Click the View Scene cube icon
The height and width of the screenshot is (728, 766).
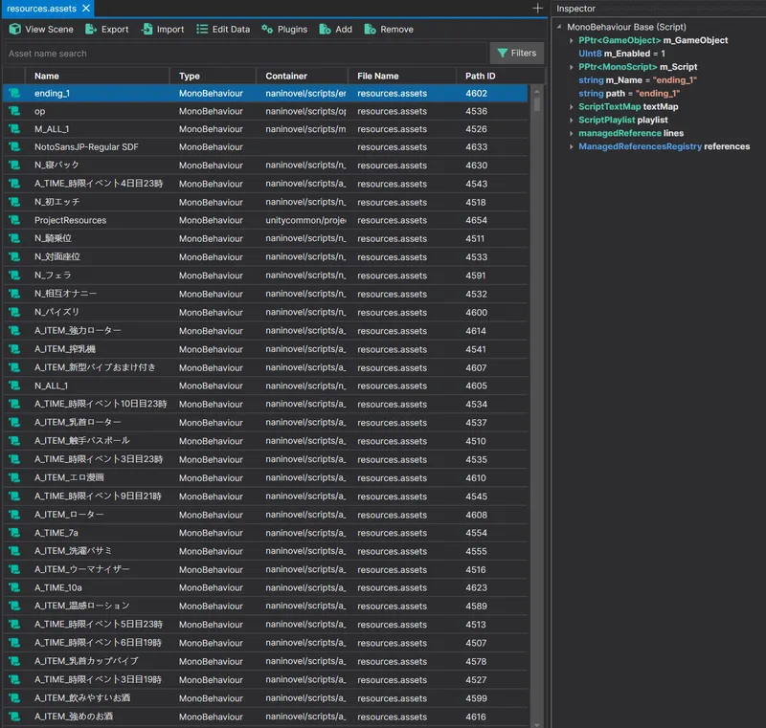pos(15,30)
